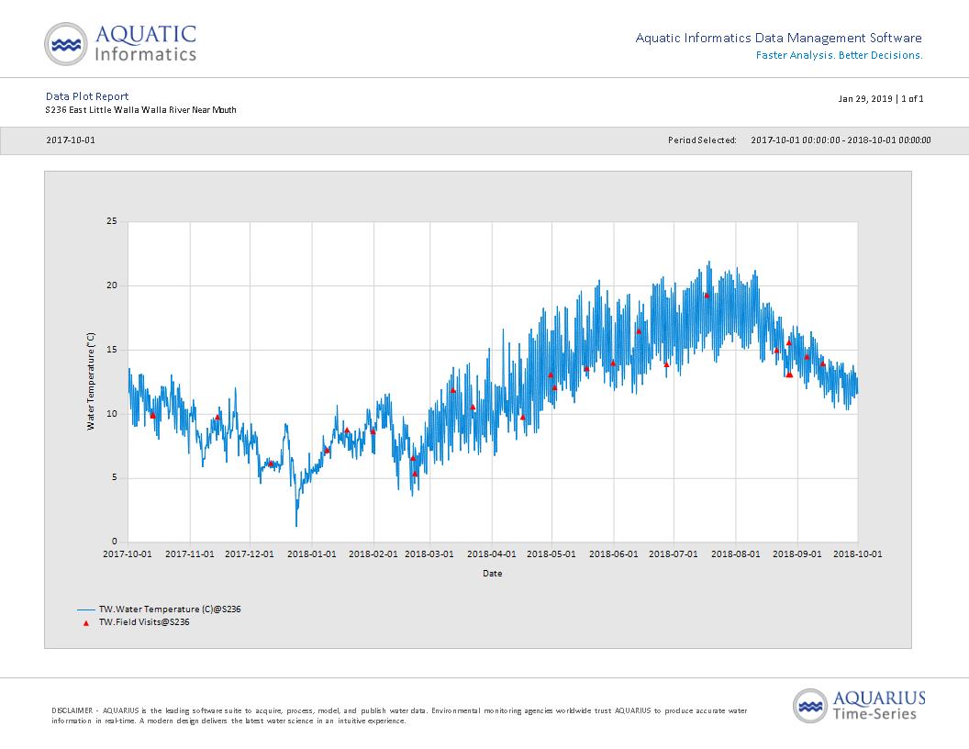The image size is (969, 749).
Task: Click the y-axis tick label '10'
Action: point(112,413)
